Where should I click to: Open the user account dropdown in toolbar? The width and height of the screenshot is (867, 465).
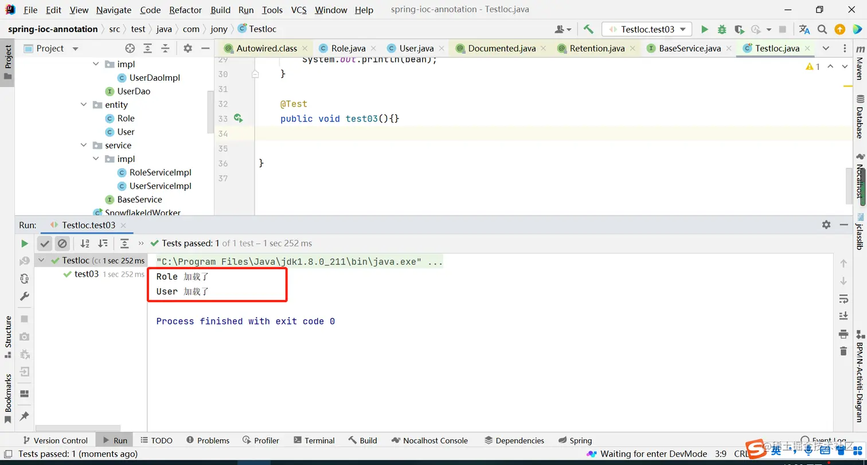click(x=563, y=29)
